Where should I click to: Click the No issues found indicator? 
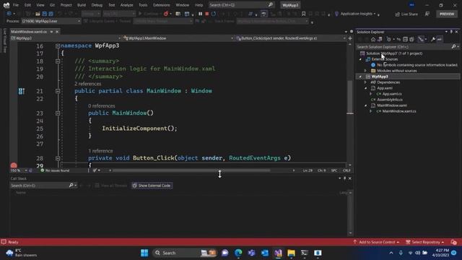pyautogui.click(x=55, y=170)
